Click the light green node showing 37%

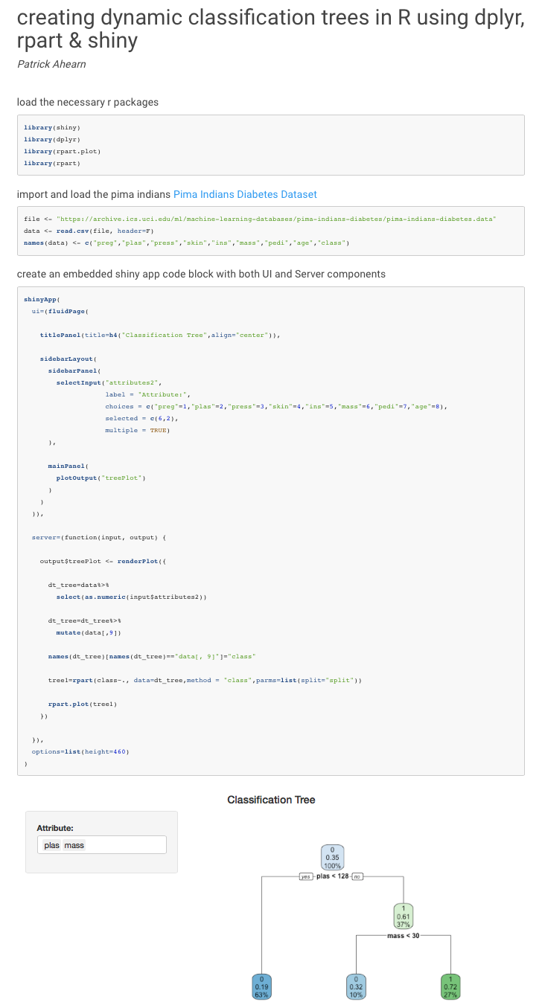(404, 916)
